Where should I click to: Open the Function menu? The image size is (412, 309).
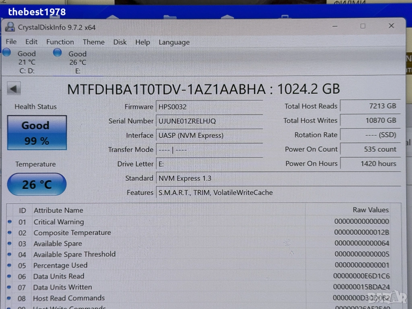60,42
